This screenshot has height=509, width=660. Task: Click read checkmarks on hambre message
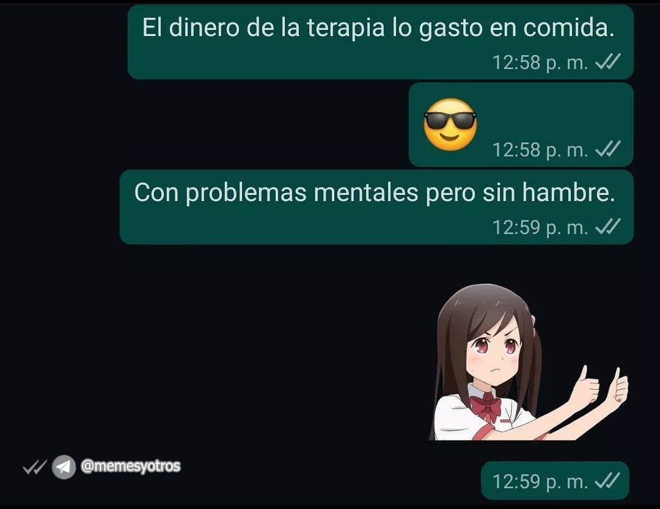pyautogui.click(x=608, y=227)
